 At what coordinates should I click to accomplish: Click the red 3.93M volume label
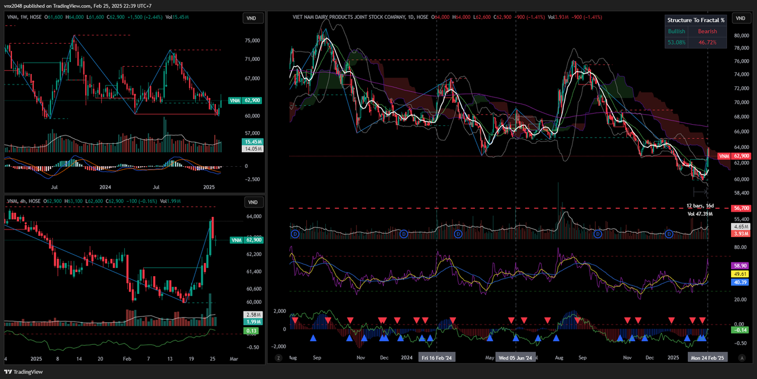point(740,234)
